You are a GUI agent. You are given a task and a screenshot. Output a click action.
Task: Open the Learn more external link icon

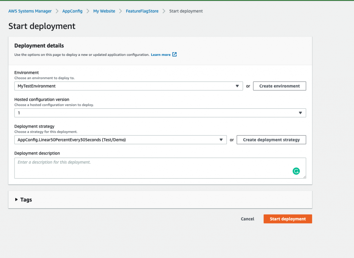pyautogui.click(x=175, y=54)
